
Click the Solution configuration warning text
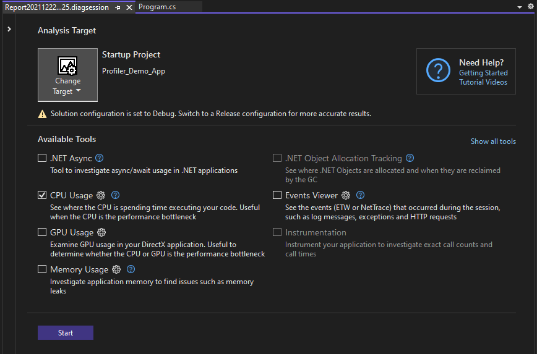tap(211, 114)
